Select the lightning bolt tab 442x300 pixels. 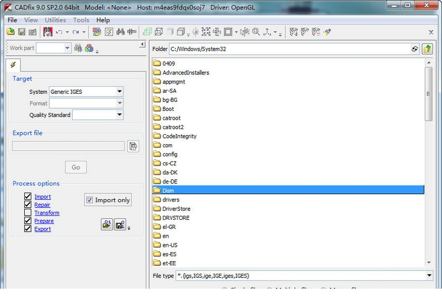(13, 65)
